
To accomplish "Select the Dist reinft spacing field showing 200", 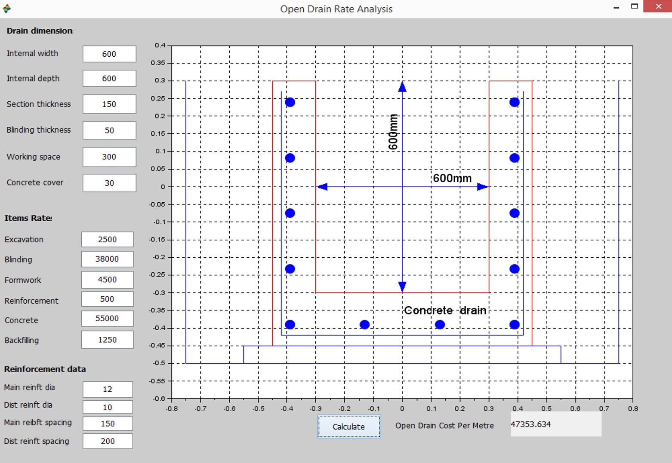I will 108,441.
